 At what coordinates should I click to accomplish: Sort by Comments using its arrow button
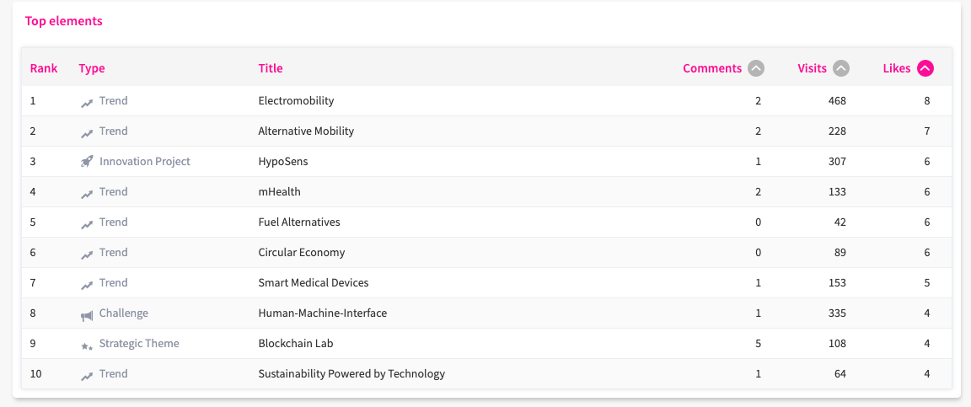pos(756,68)
